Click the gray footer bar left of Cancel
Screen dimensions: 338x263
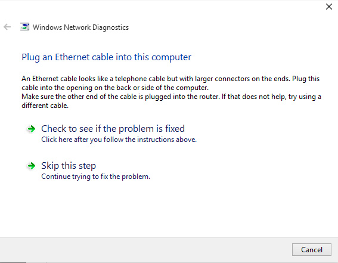coord(144,250)
